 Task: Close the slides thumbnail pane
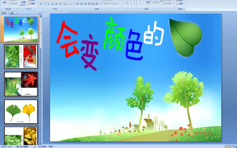pos(40,13)
